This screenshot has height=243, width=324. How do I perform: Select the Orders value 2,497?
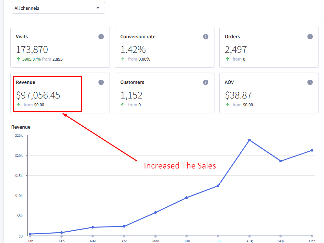236,50
